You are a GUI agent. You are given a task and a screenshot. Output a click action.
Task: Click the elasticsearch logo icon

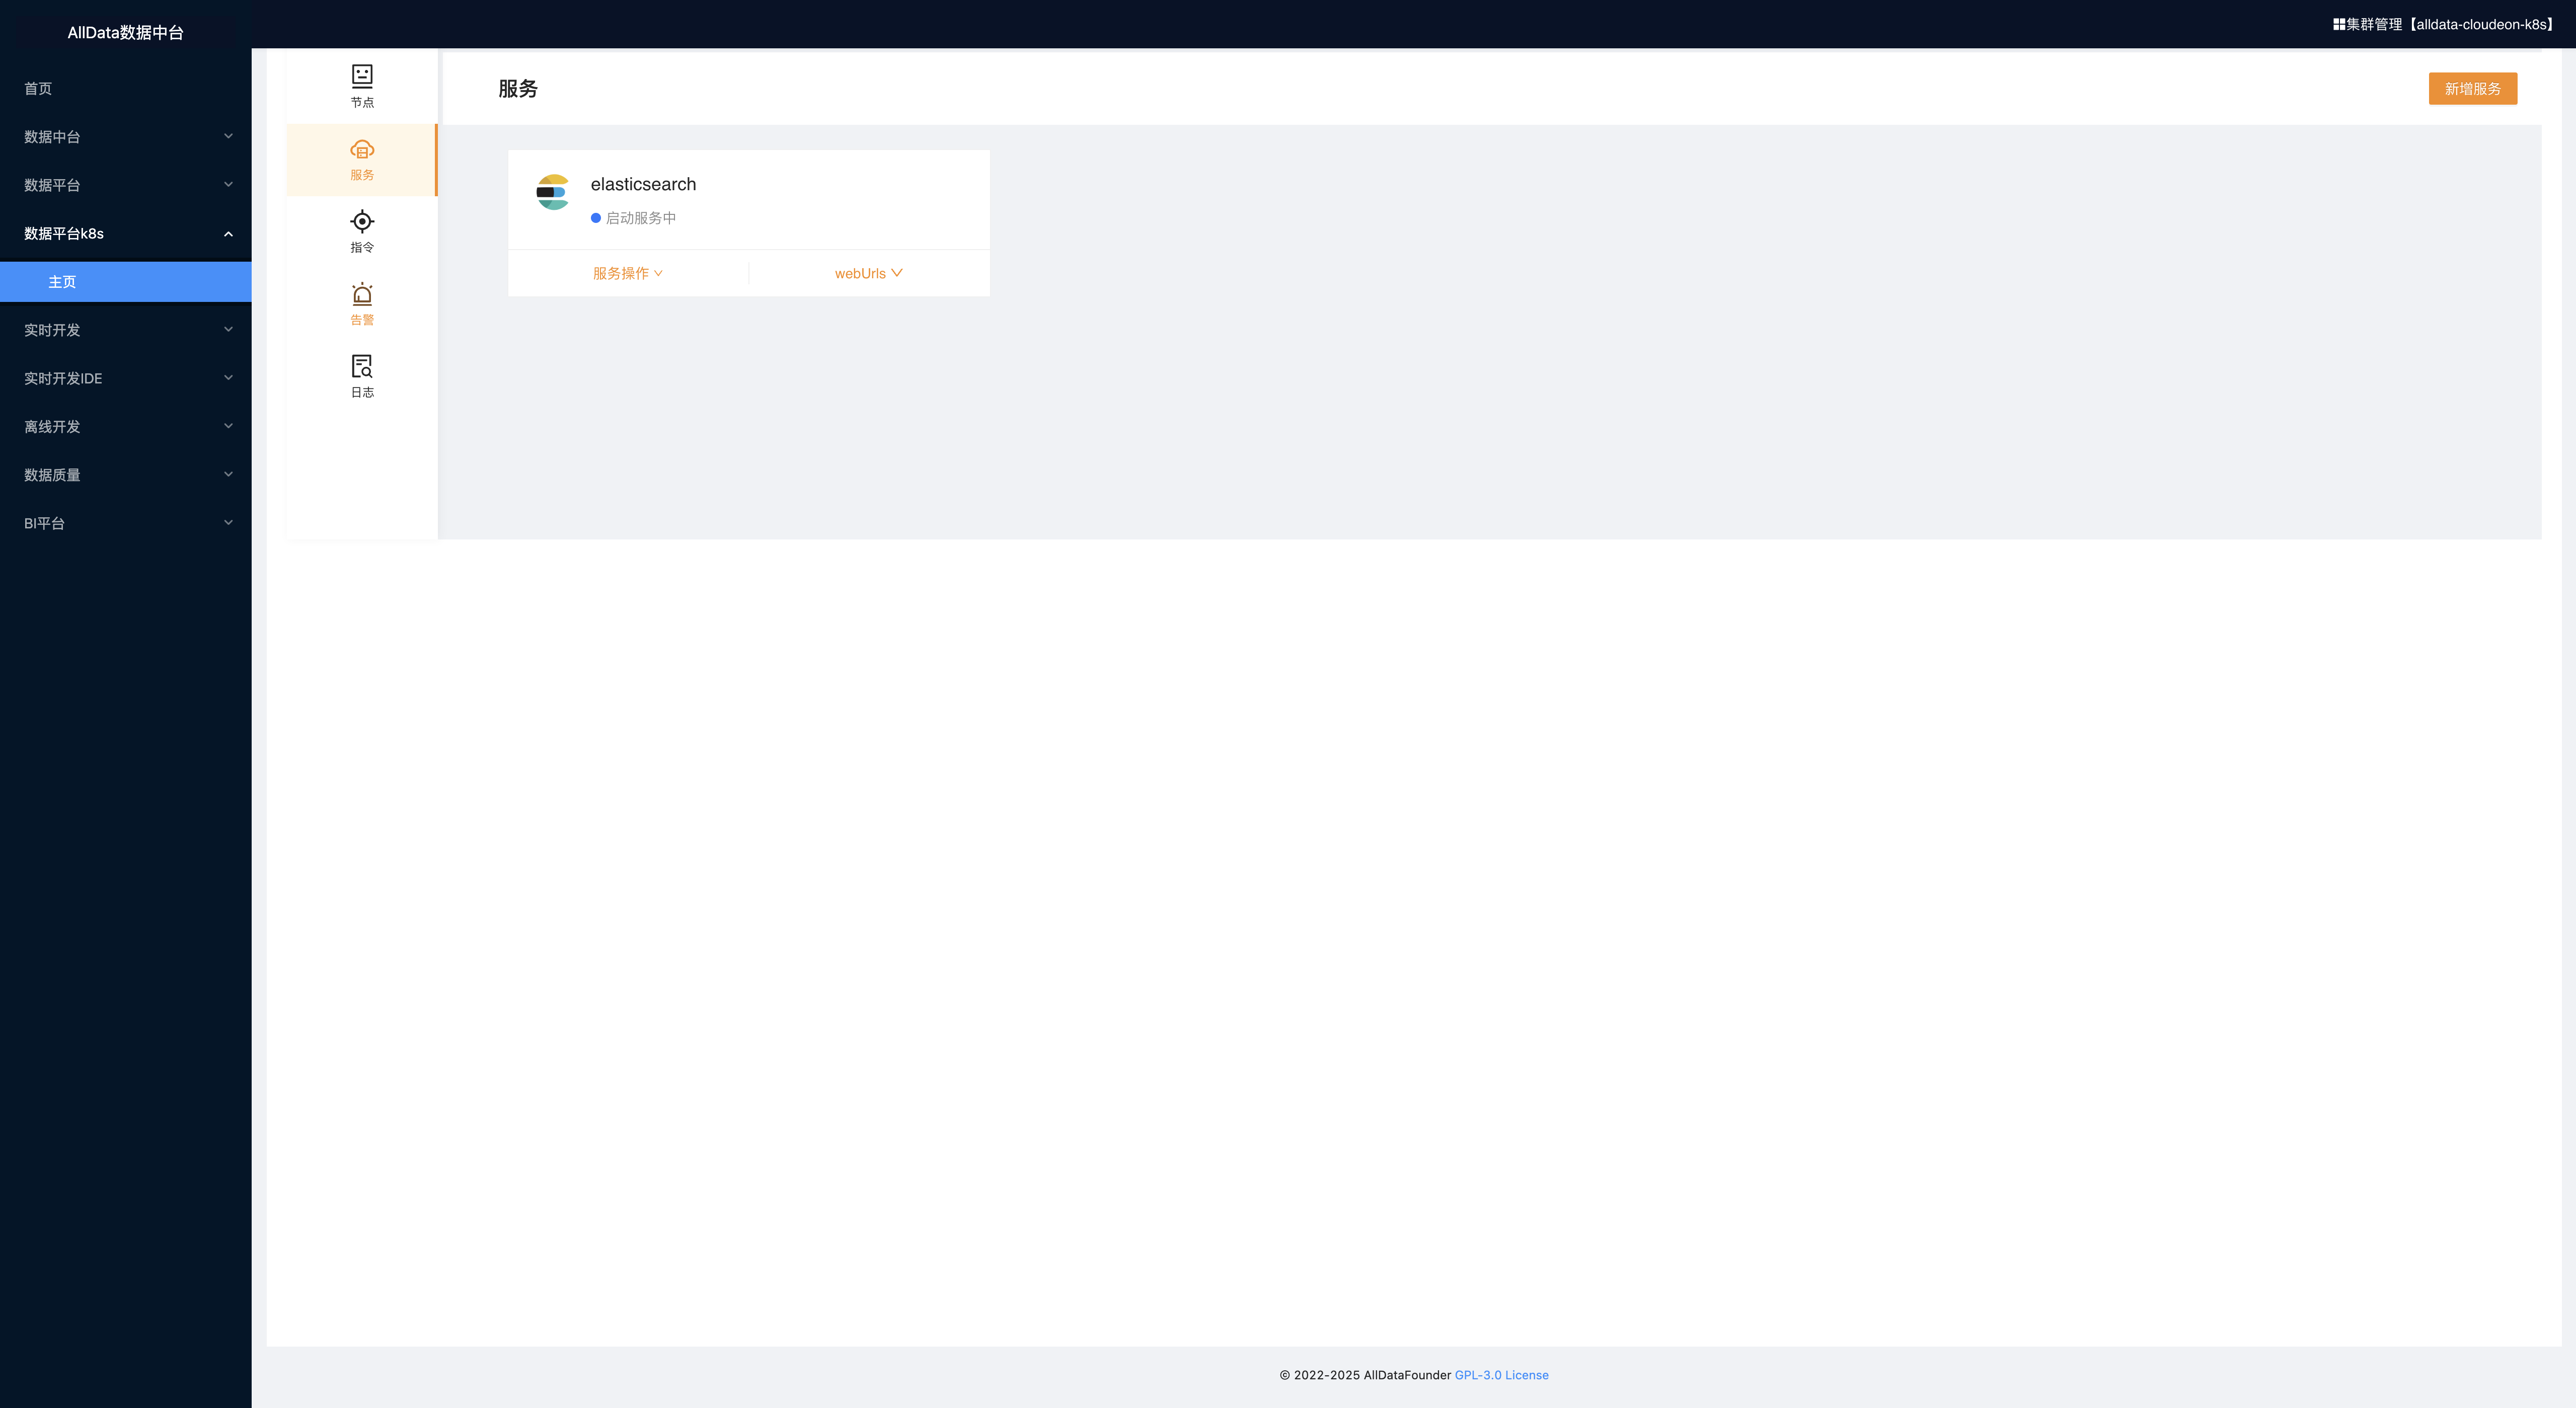click(x=553, y=192)
